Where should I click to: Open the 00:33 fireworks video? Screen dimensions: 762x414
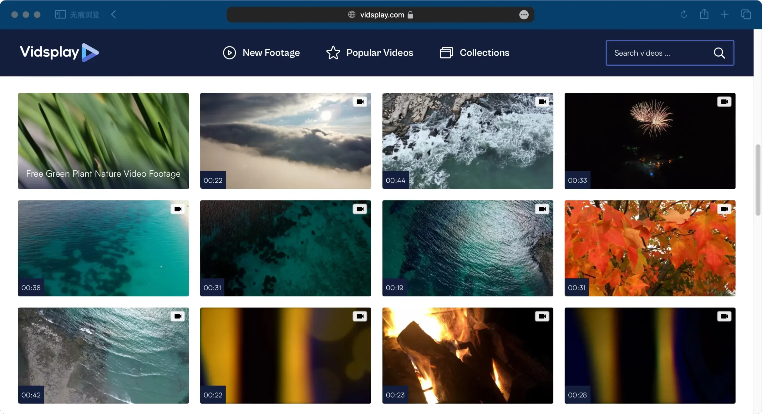[650, 141]
